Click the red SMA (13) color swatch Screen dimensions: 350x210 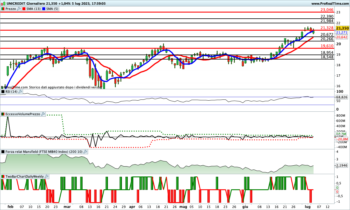(24, 9)
